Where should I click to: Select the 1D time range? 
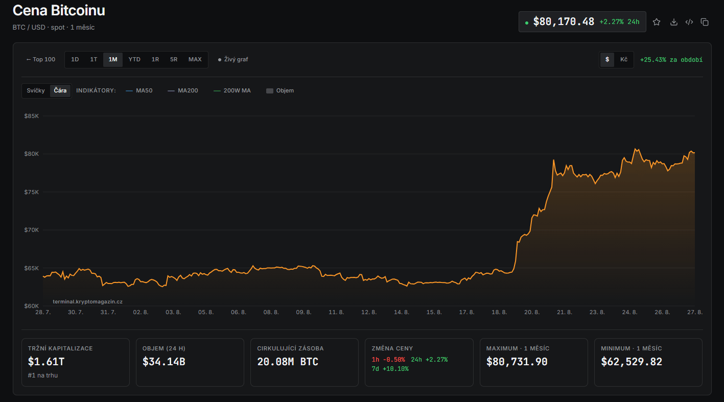click(x=75, y=59)
